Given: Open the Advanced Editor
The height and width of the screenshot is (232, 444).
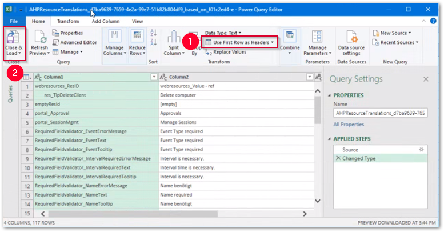Looking at the screenshot, I should tap(75, 42).
